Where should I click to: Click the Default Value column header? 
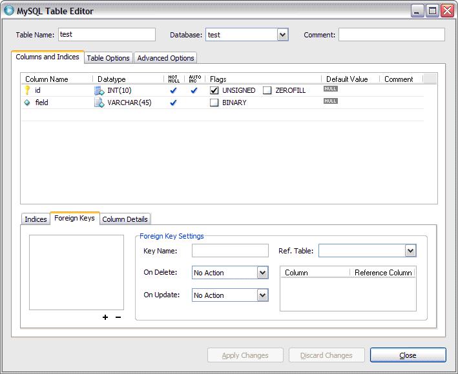[x=351, y=79]
